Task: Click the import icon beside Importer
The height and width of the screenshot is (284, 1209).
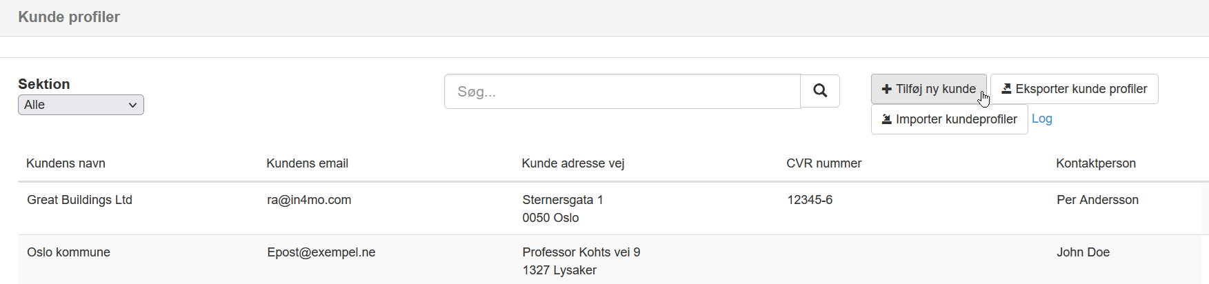Action: point(887,119)
